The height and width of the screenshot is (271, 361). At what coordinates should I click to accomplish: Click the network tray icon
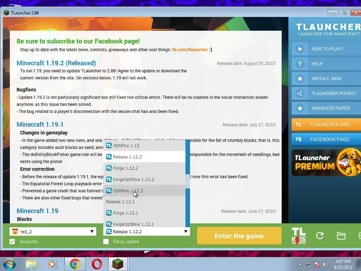[x=308, y=264]
